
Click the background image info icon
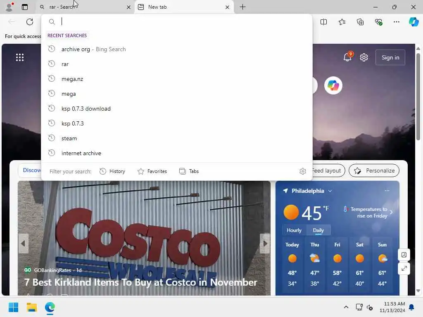click(404, 255)
